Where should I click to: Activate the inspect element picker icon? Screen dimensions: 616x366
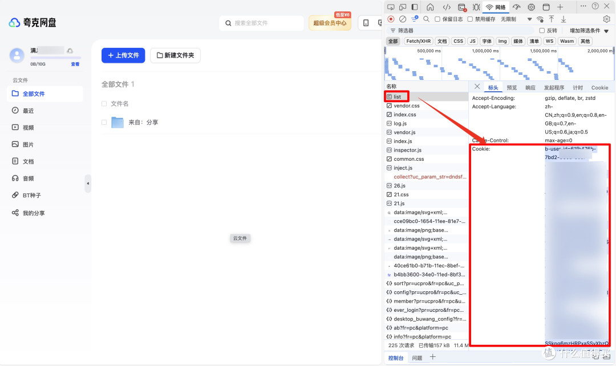coord(391,7)
